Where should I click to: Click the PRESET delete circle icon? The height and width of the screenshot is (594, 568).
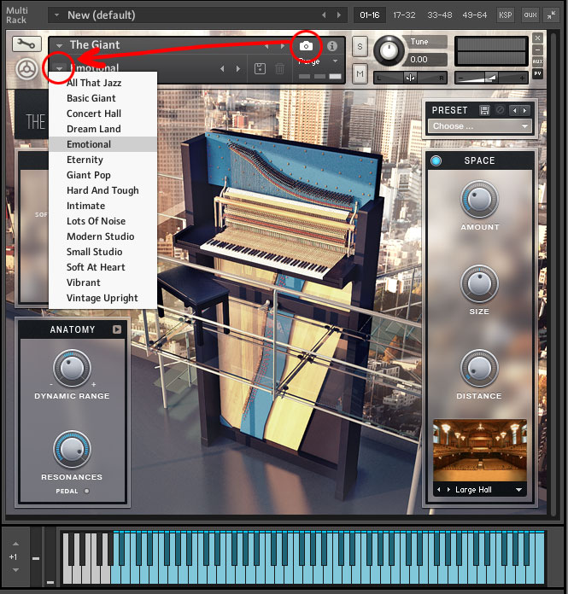(501, 110)
